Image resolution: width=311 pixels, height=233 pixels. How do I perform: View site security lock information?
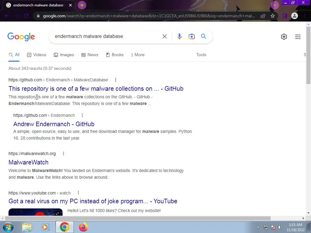[x=38, y=16]
